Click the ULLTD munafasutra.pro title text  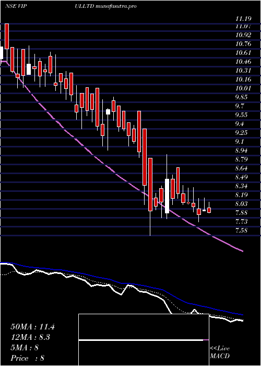105,6
